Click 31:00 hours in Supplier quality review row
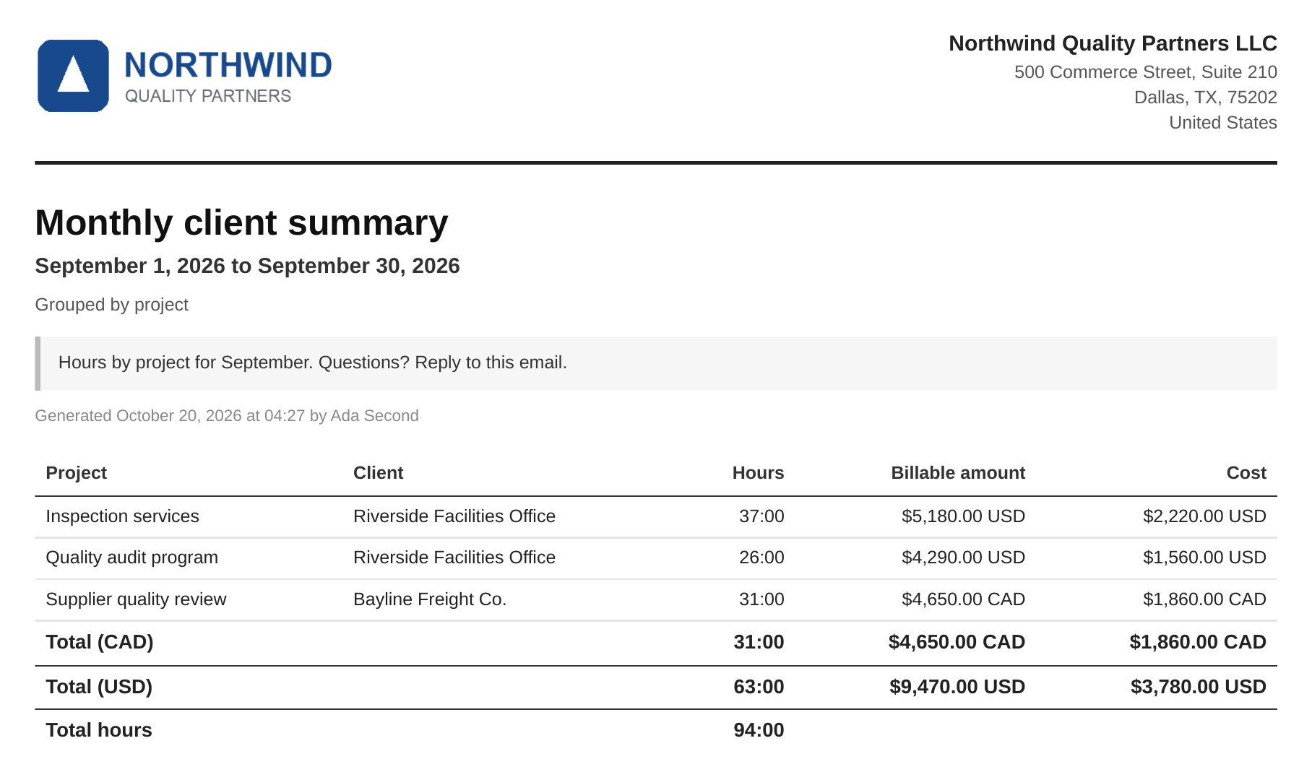1312x772 pixels. (x=761, y=599)
